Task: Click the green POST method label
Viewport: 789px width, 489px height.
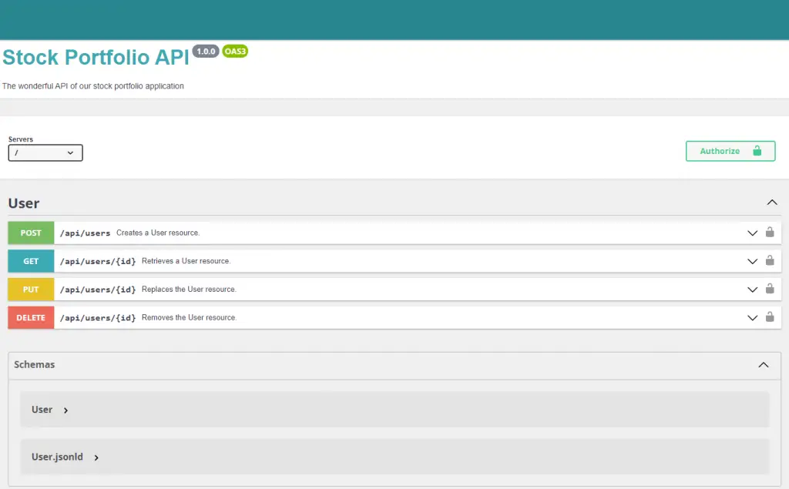Action: point(31,233)
